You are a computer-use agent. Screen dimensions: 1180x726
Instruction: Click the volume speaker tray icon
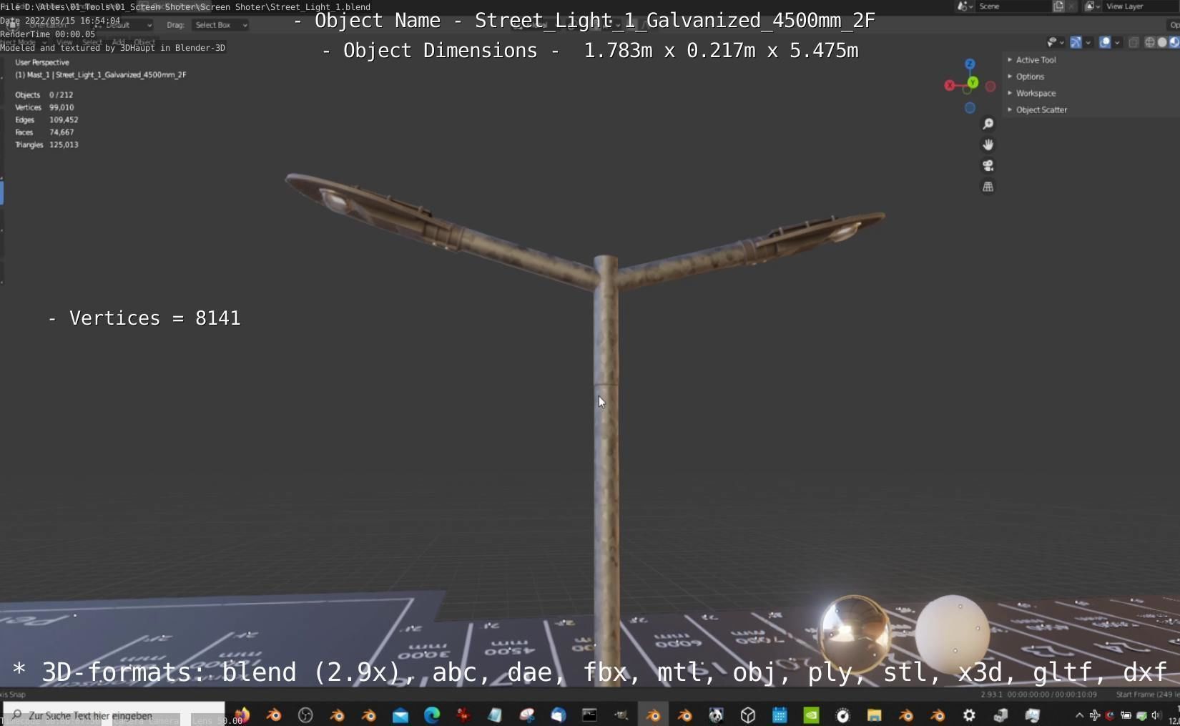tap(1156, 715)
